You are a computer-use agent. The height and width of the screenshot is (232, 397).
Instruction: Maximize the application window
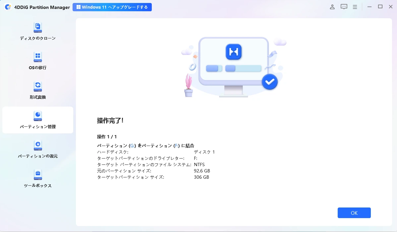380,7
